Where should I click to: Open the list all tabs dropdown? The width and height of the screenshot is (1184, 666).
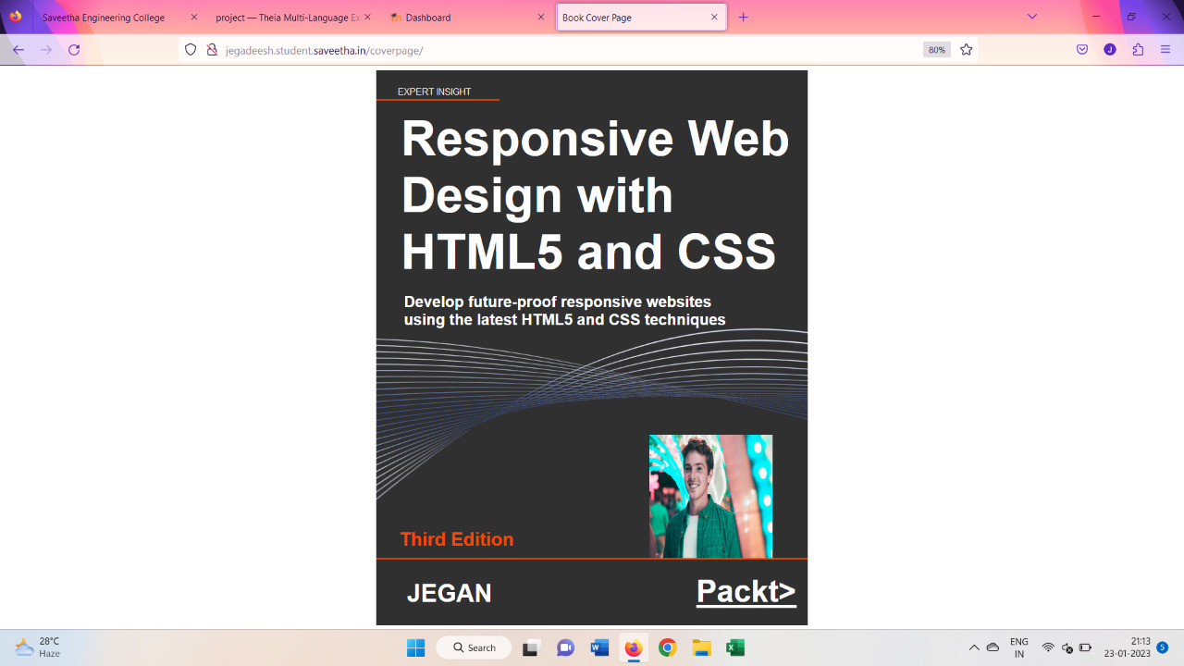tap(1032, 17)
